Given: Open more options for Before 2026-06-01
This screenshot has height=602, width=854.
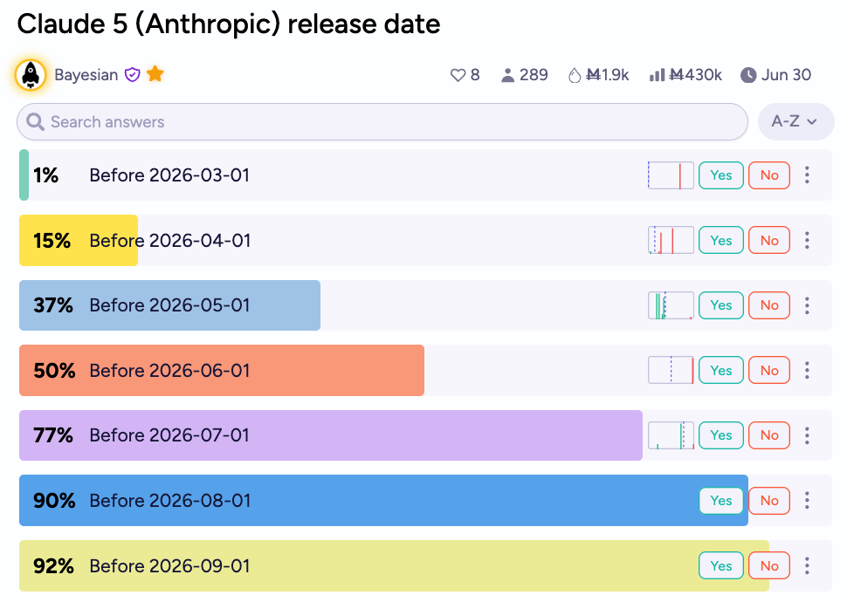Looking at the screenshot, I should pos(807,370).
